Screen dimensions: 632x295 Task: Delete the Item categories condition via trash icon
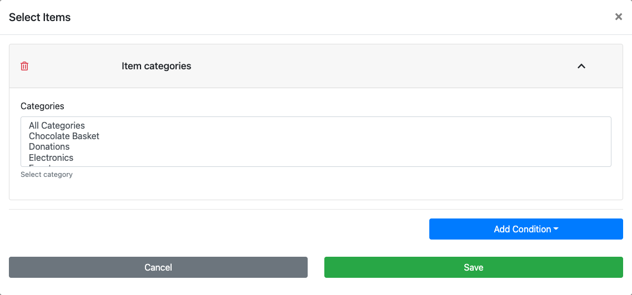point(24,66)
